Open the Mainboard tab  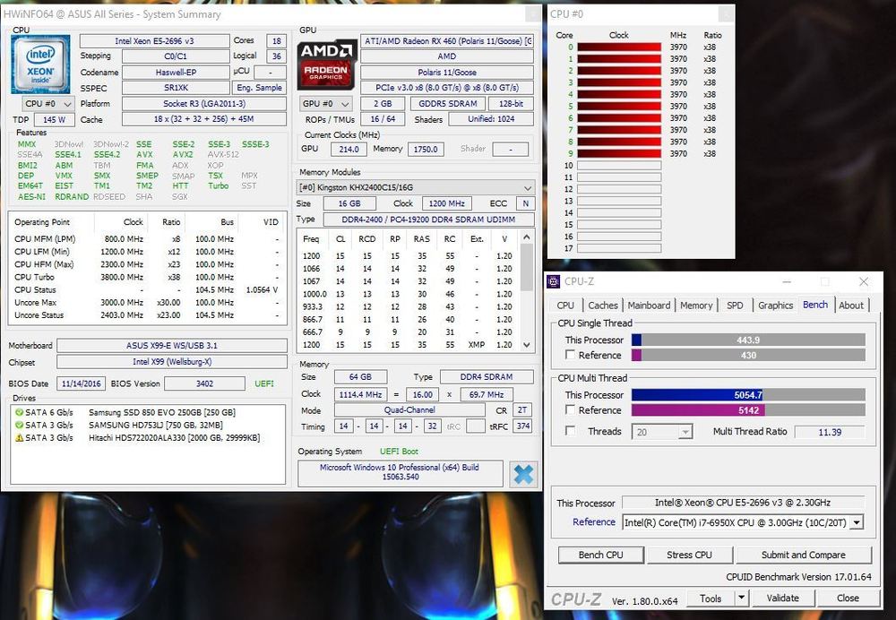(649, 306)
